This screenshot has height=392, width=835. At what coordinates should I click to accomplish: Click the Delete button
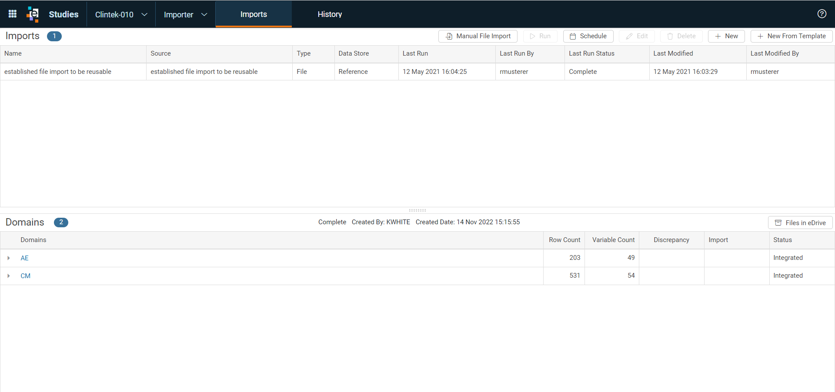[x=681, y=36]
